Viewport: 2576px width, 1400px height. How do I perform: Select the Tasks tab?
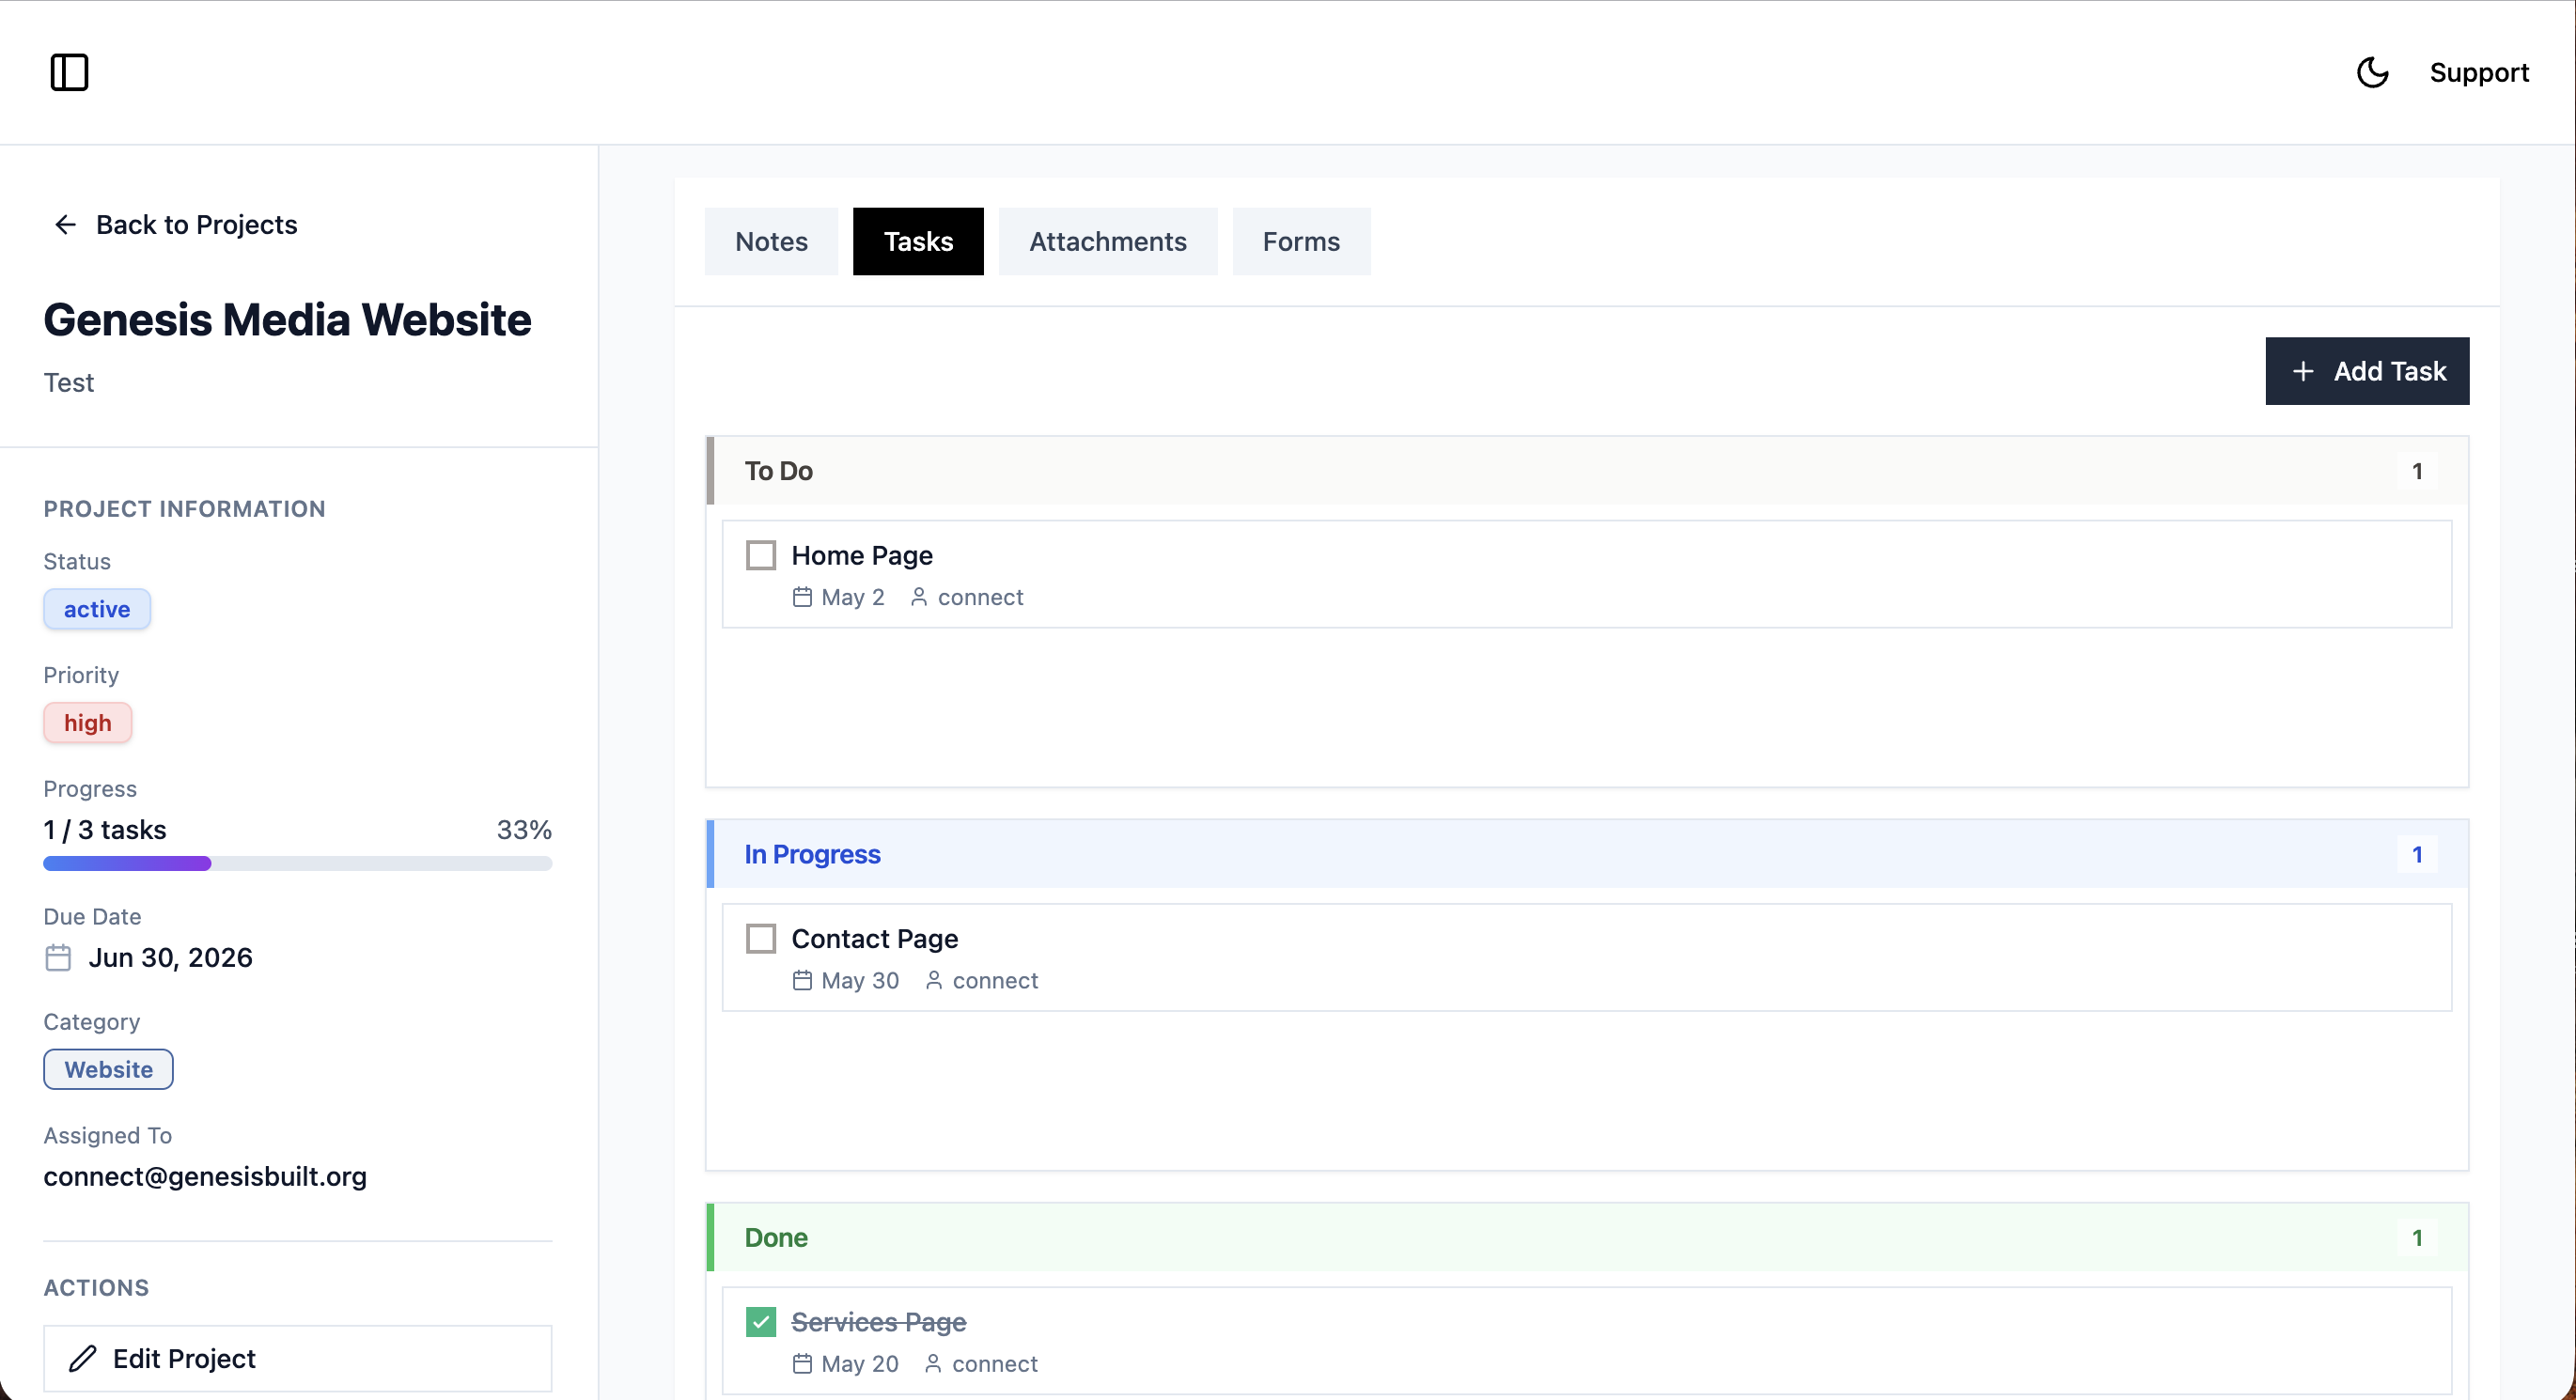pyautogui.click(x=918, y=241)
